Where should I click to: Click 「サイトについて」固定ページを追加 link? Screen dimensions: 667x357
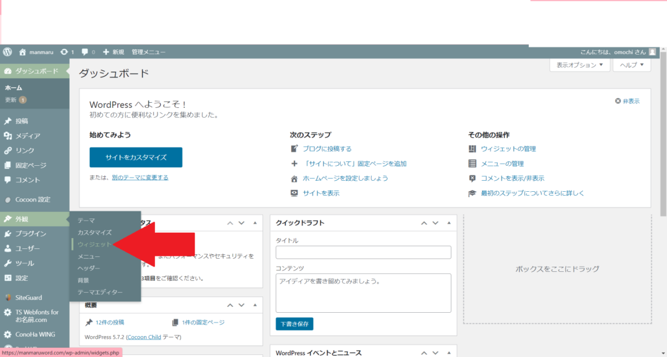354,163
